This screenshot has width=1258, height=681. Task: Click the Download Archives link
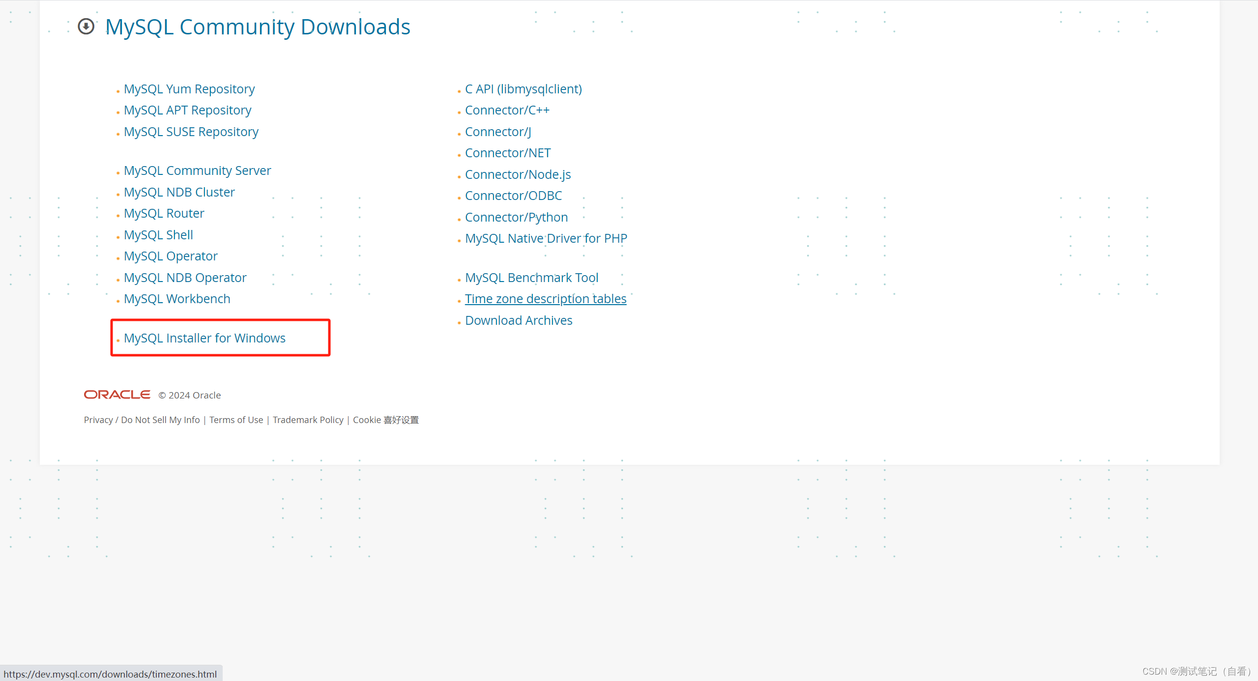click(518, 319)
